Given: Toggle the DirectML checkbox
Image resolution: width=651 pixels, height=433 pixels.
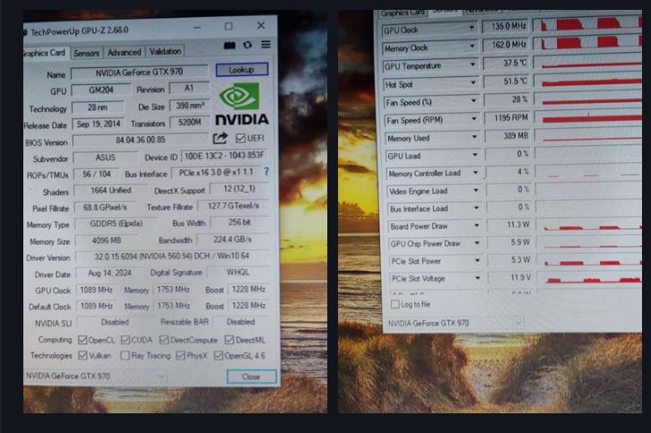Looking at the screenshot, I should click(230, 340).
